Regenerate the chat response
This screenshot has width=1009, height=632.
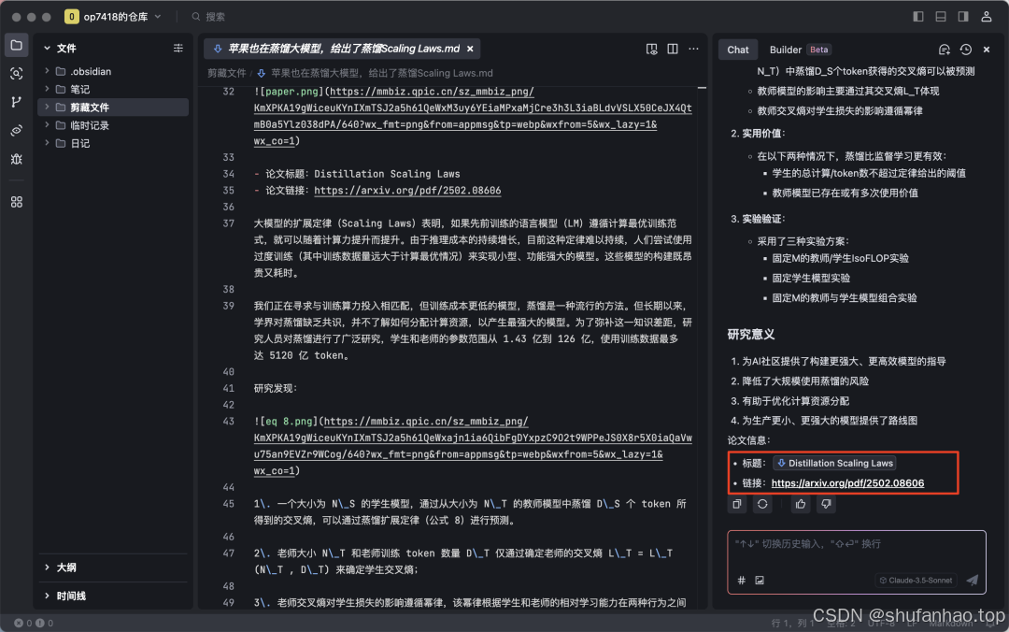click(x=762, y=505)
